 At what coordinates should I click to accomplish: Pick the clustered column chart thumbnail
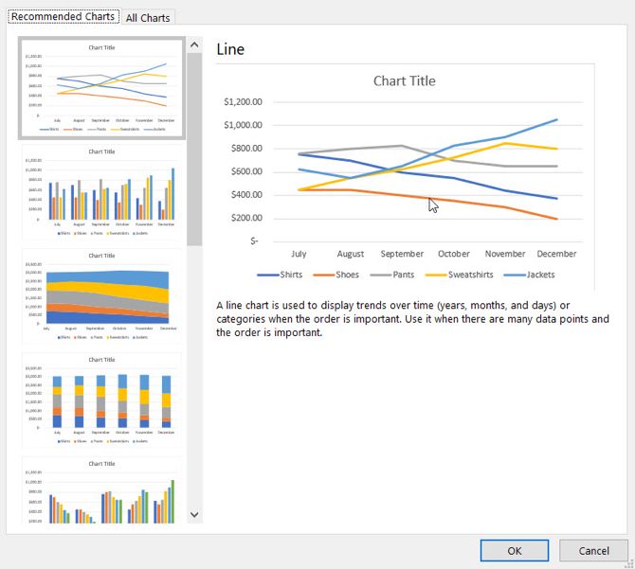pos(101,192)
